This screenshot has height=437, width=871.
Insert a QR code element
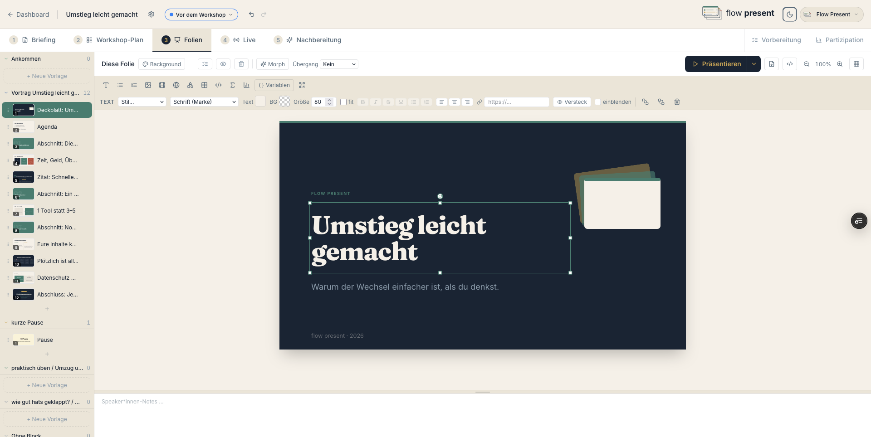click(302, 85)
